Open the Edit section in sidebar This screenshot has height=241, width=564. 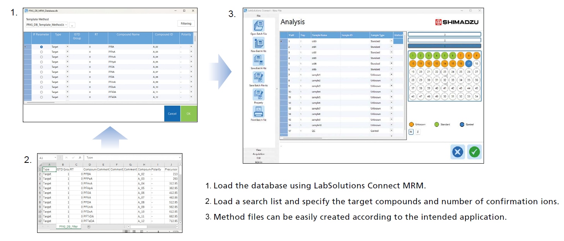(x=259, y=158)
